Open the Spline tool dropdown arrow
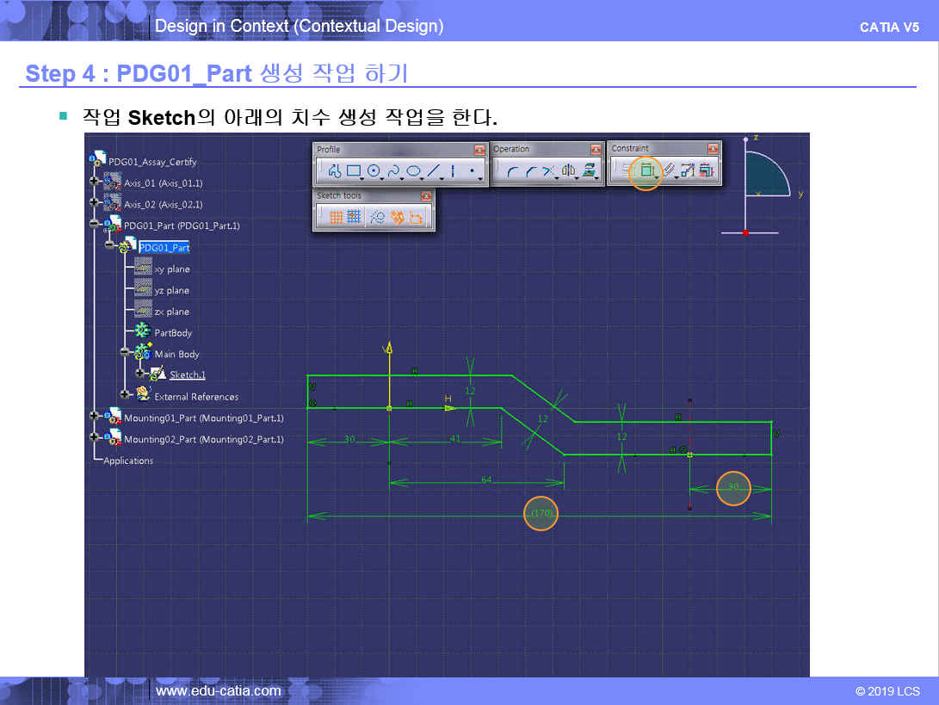This screenshot has width=939, height=705. [403, 179]
